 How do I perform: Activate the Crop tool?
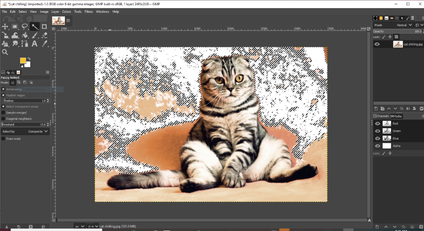click(44, 27)
